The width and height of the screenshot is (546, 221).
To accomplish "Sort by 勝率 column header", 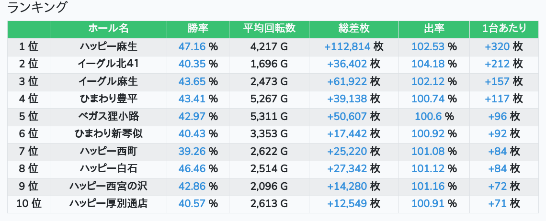I will [198, 29].
